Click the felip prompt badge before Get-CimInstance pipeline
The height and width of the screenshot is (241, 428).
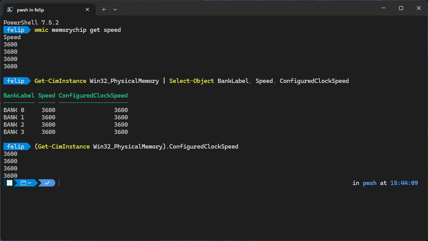17,81
